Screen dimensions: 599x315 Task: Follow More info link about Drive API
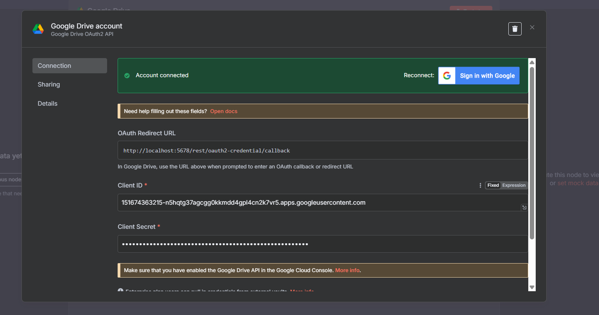click(347, 270)
